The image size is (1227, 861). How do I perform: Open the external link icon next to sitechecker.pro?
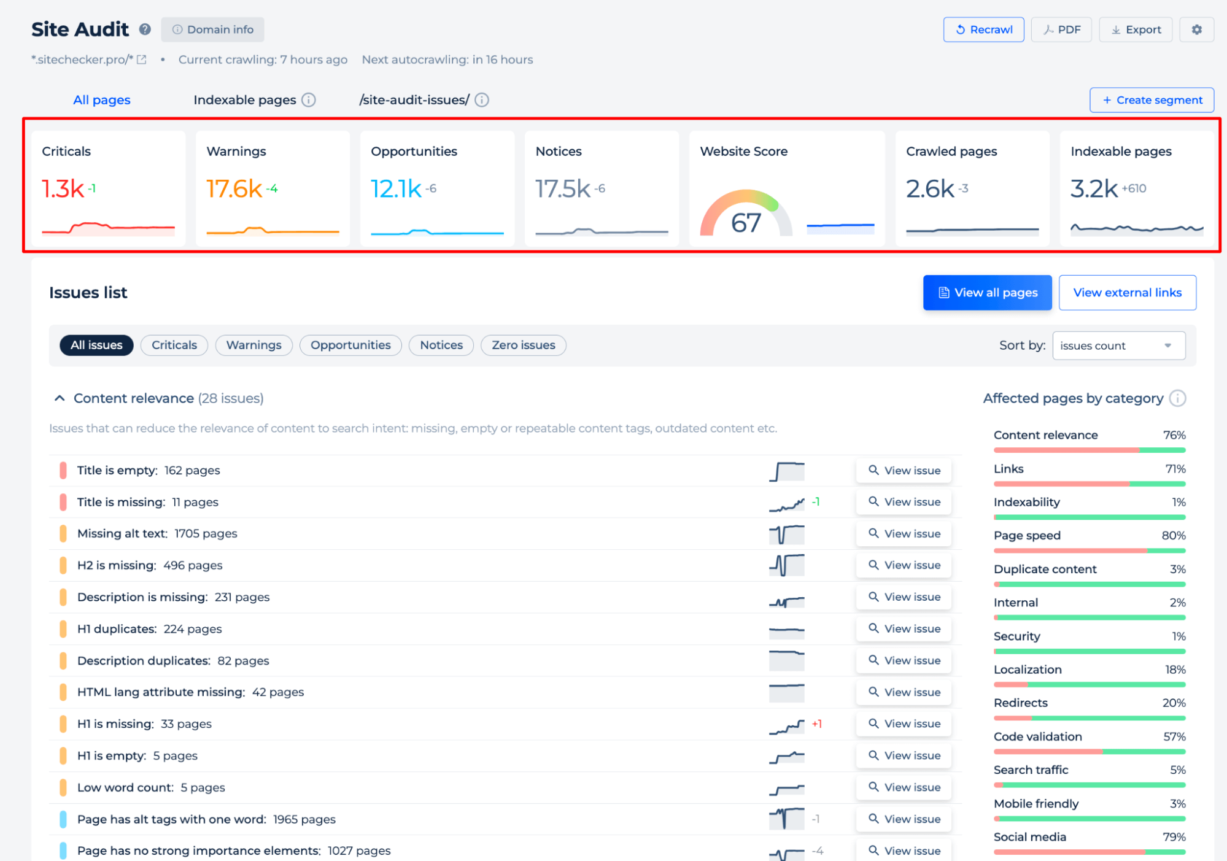[142, 60]
